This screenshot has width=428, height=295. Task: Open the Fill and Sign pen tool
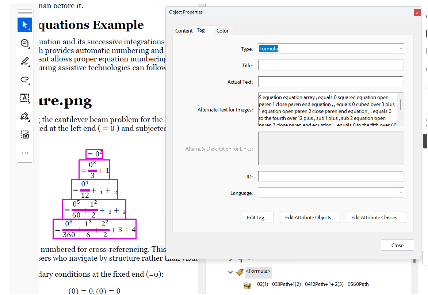click(25, 116)
